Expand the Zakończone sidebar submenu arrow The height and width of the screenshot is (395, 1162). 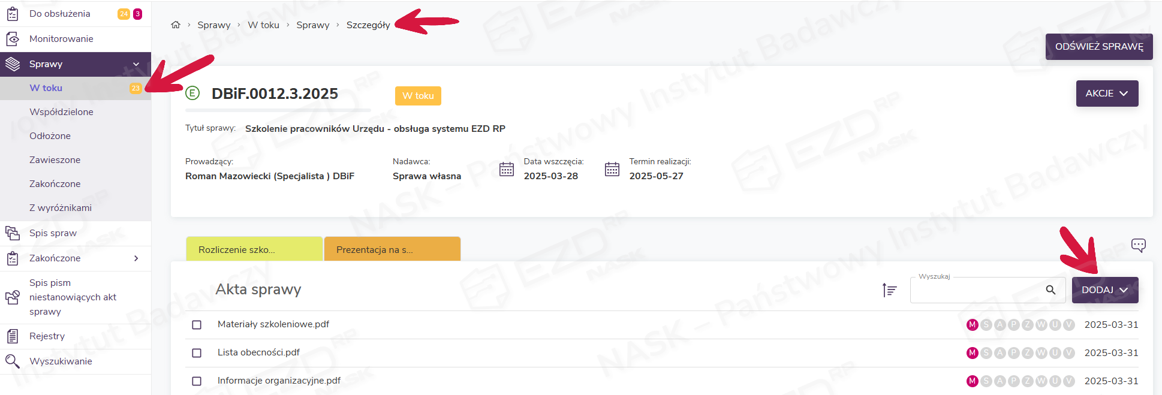coord(136,258)
